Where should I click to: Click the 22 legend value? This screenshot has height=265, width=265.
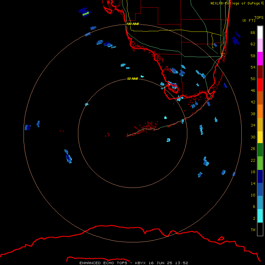[x=253, y=160]
